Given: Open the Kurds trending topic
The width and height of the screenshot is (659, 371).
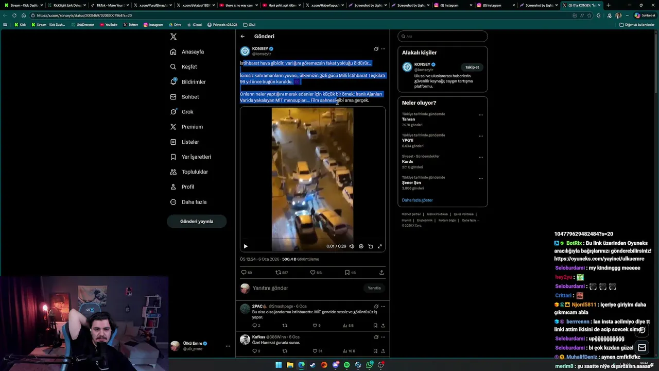Looking at the screenshot, I should coord(407,161).
